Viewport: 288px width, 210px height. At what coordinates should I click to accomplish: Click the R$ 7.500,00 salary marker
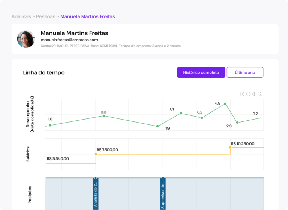click(96, 154)
